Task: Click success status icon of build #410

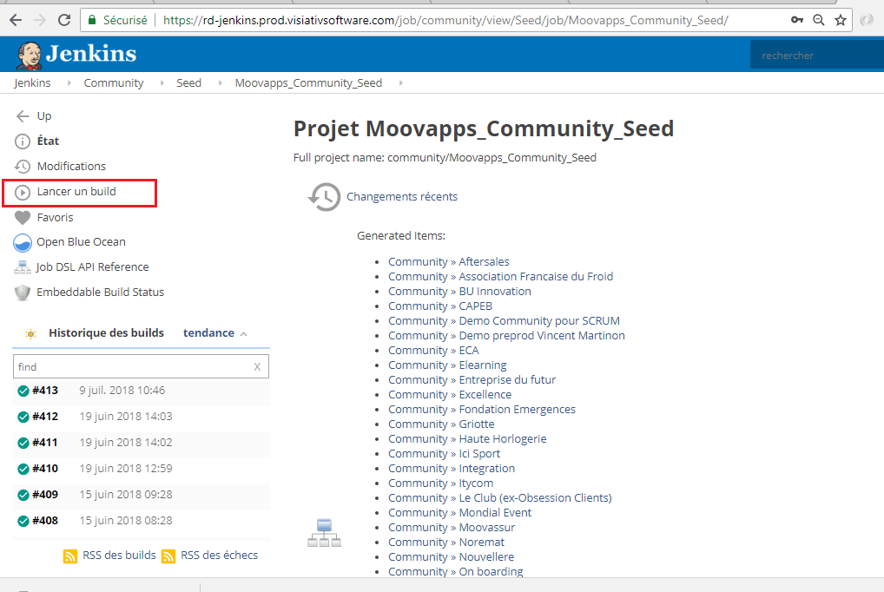Action: coord(23,469)
